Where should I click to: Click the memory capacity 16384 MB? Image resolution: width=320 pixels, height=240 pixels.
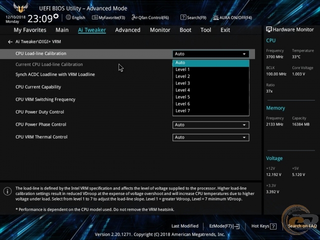[x=300, y=124]
